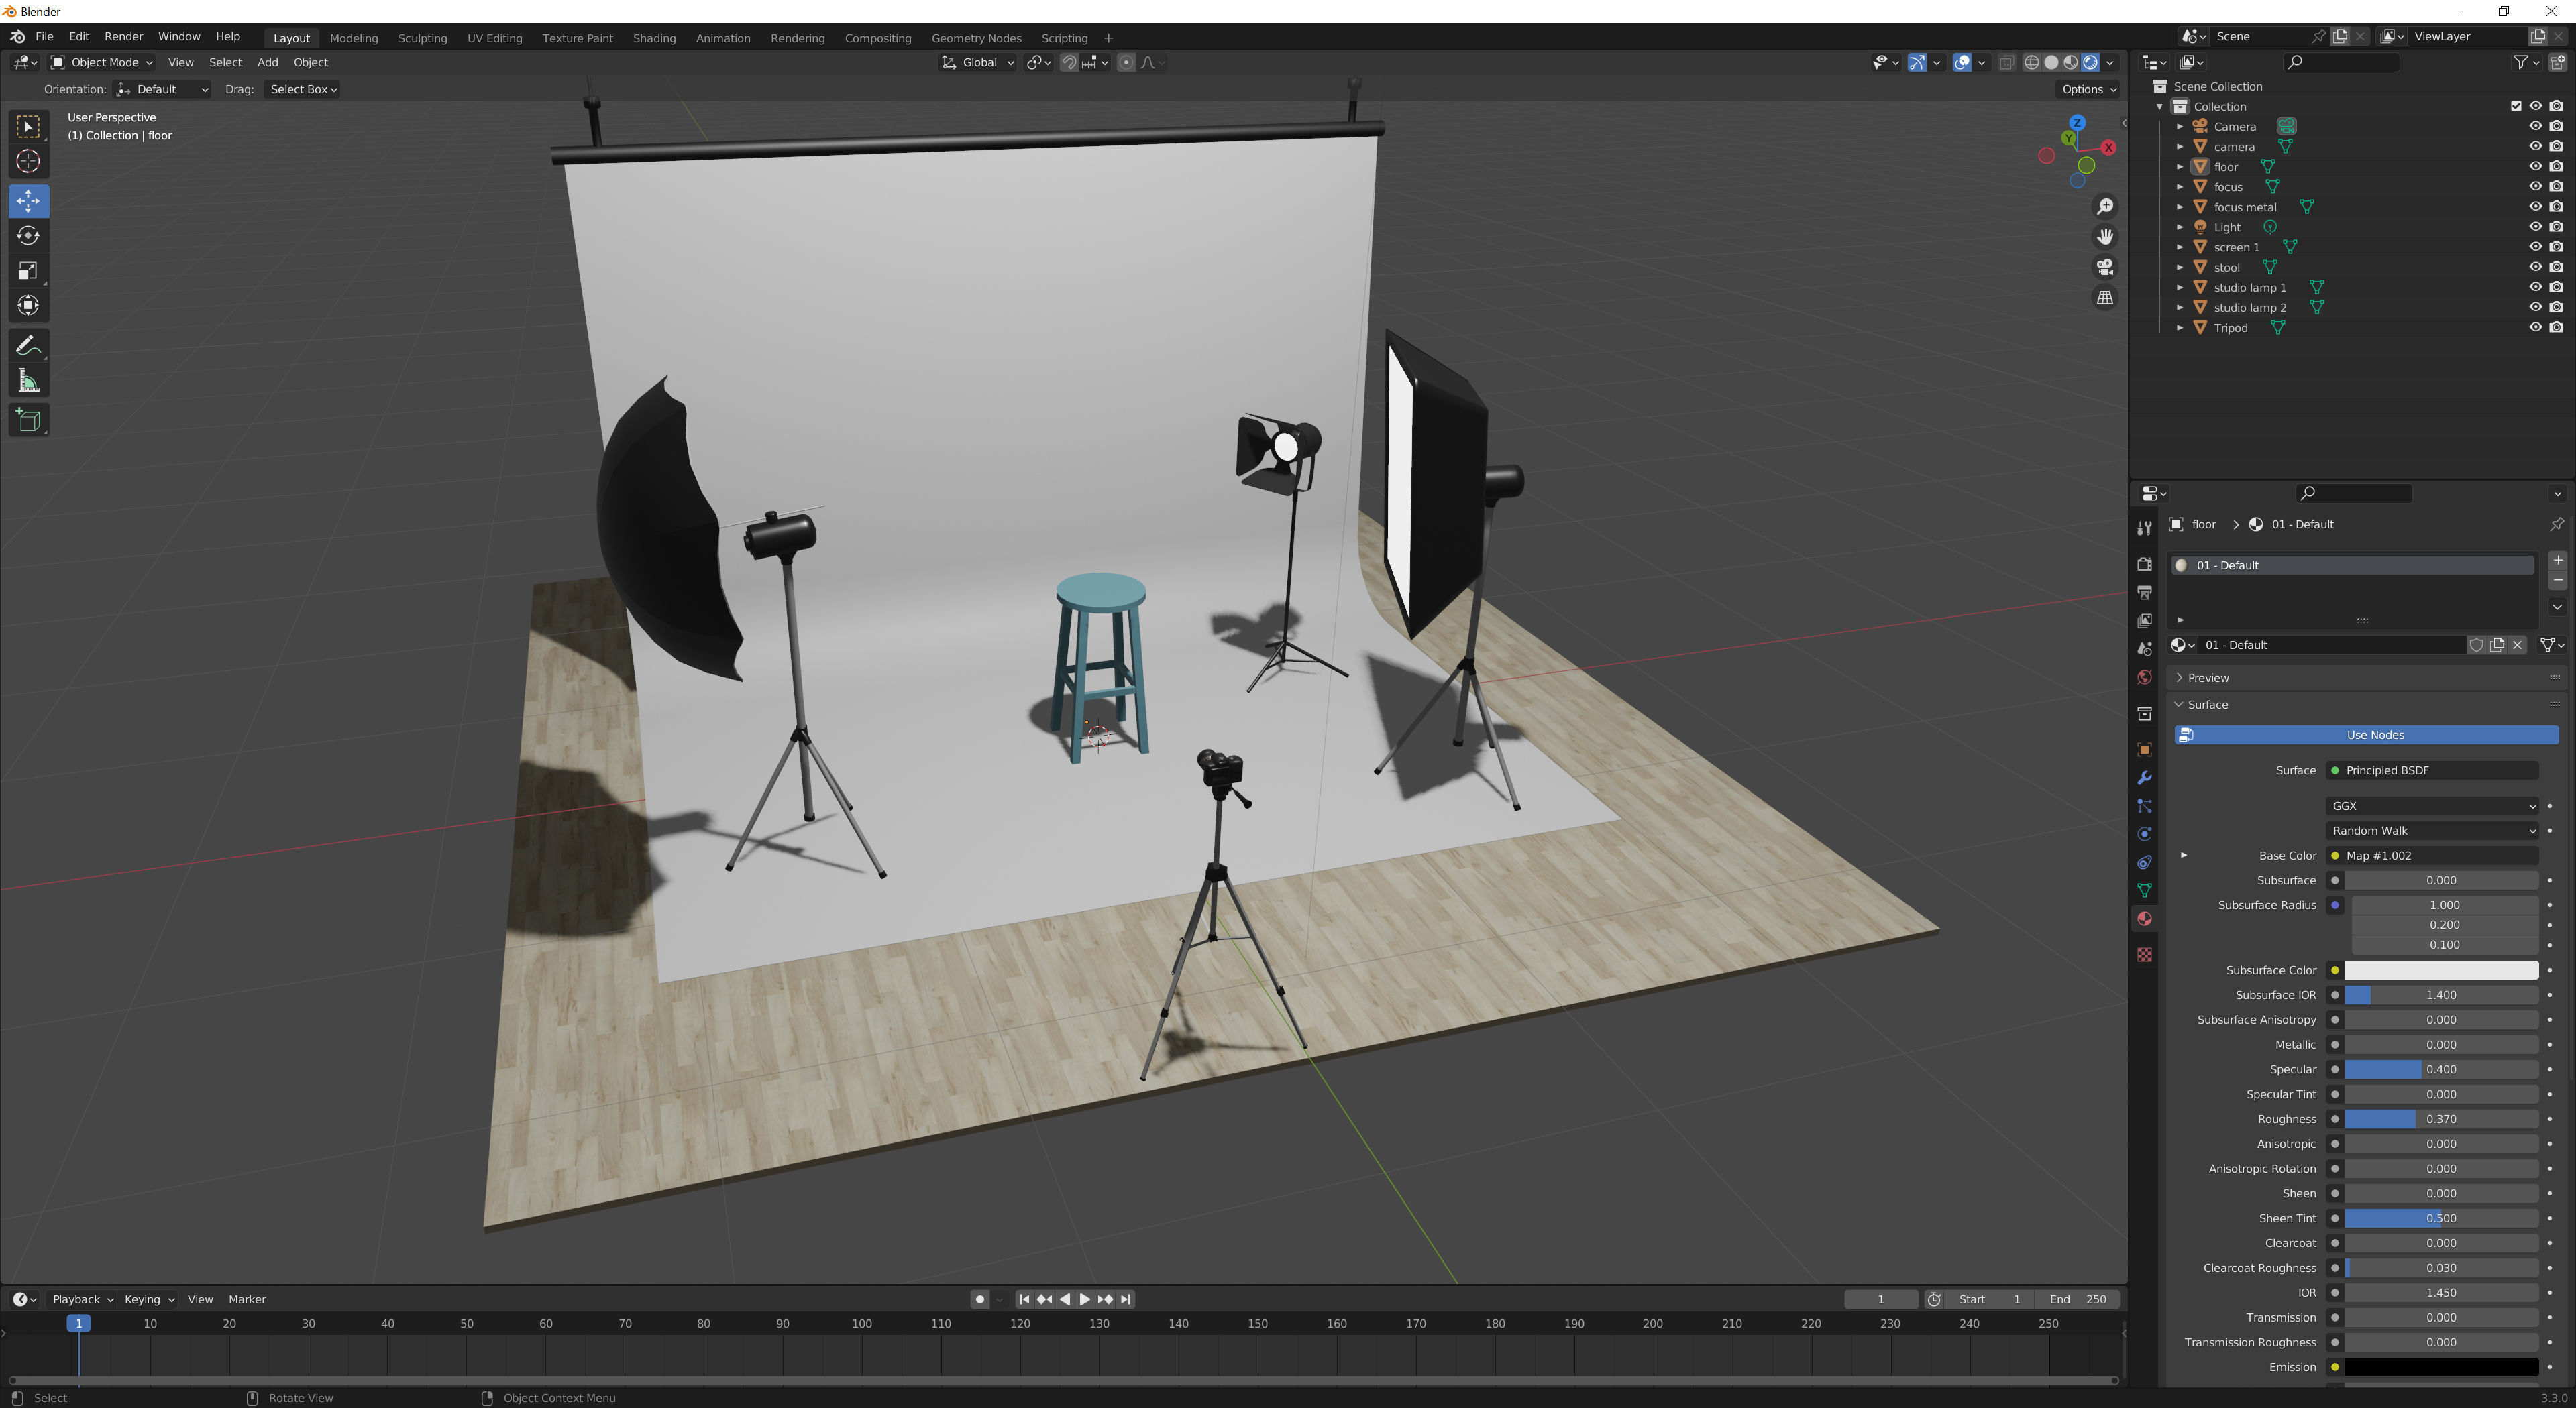2576x1408 pixels.
Task: Select the Annotate pencil tool
Action: [x=28, y=346]
